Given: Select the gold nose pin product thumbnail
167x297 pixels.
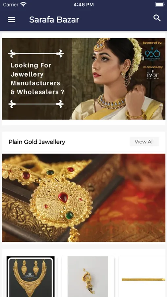Looking at the screenshot, I should [88, 277].
